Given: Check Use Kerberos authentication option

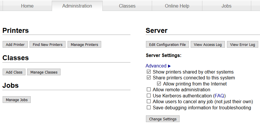Looking at the screenshot, I should [149, 96].
